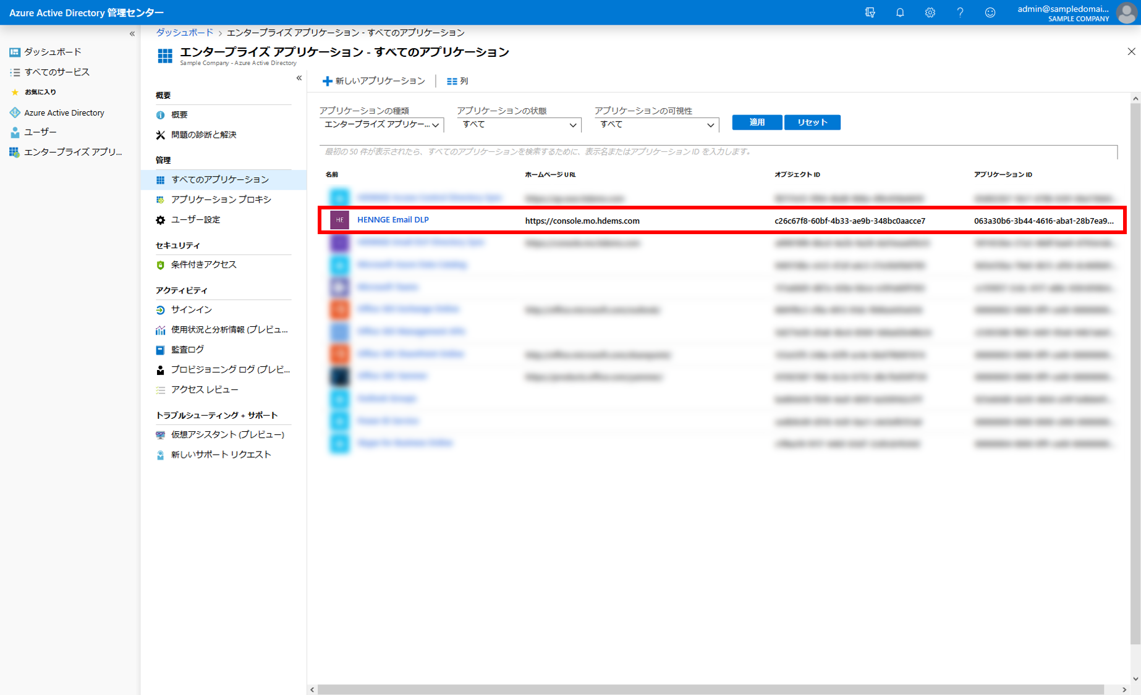1141x695 pixels.
Task: Click the Apply (適用) button
Action: click(757, 122)
